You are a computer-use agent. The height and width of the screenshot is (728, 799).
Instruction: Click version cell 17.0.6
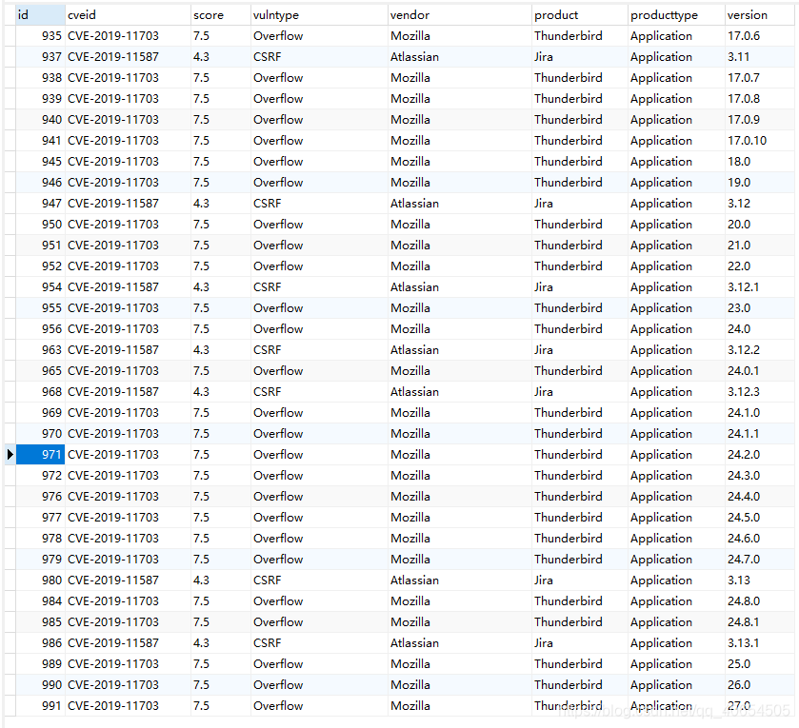759,35
